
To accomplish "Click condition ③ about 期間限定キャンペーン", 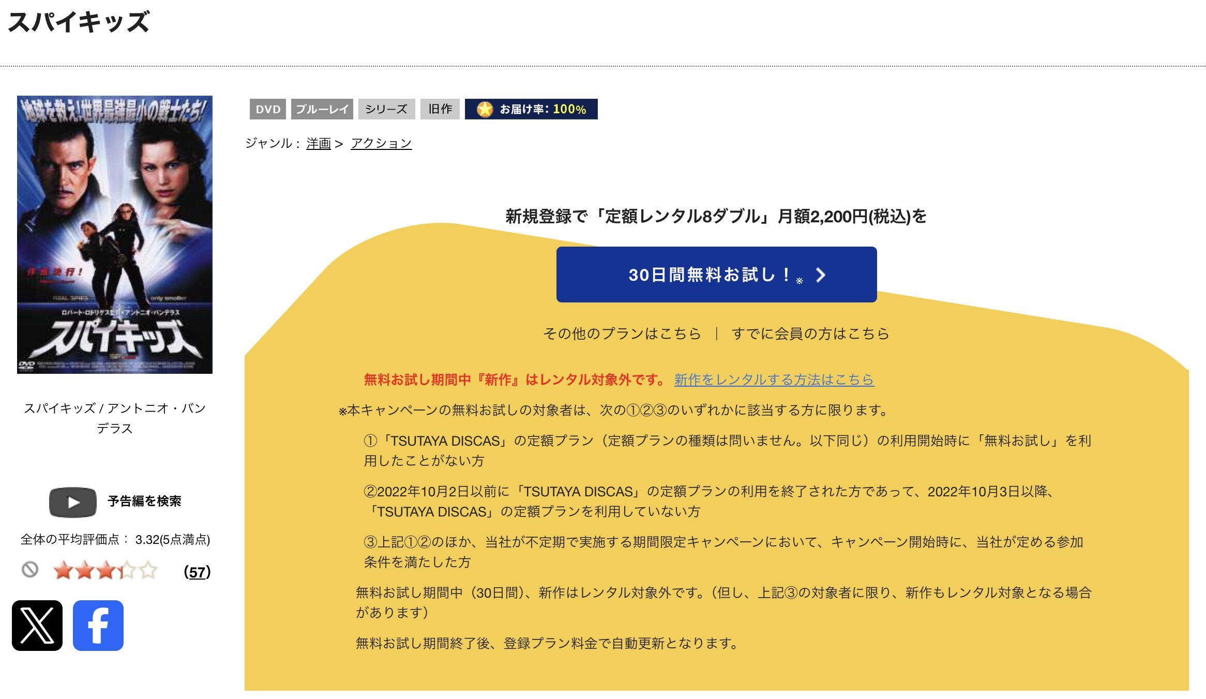I will (x=723, y=552).
